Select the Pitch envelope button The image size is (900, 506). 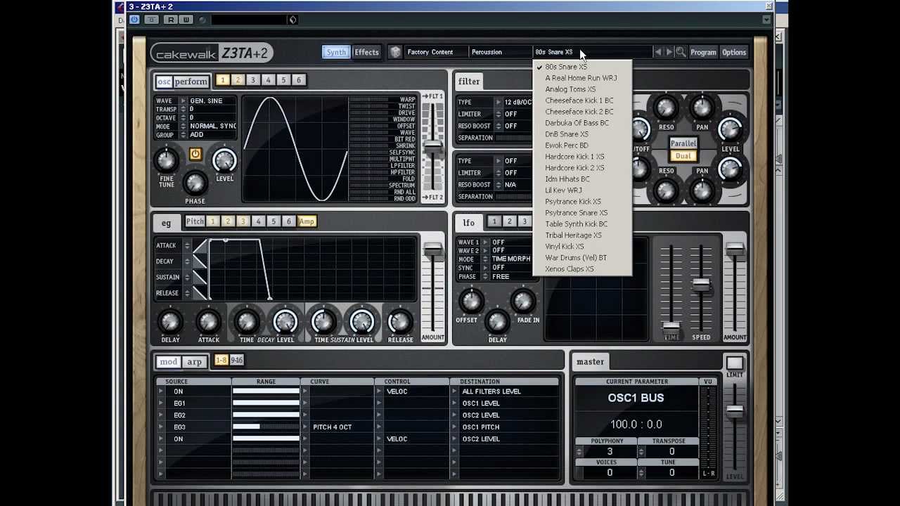[195, 221]
